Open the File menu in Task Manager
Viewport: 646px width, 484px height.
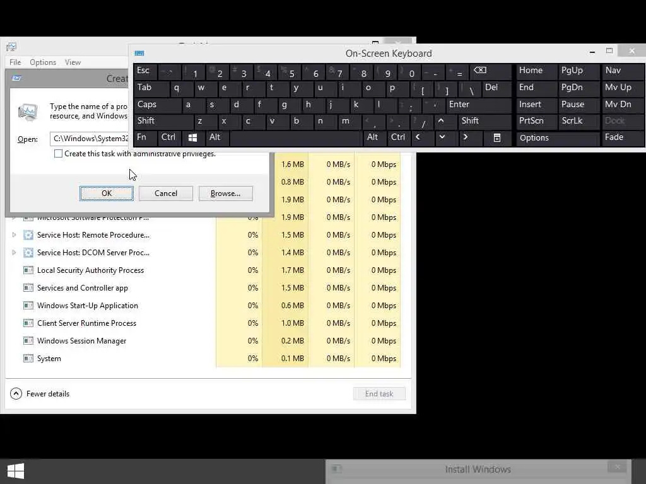tap(15, 62)
